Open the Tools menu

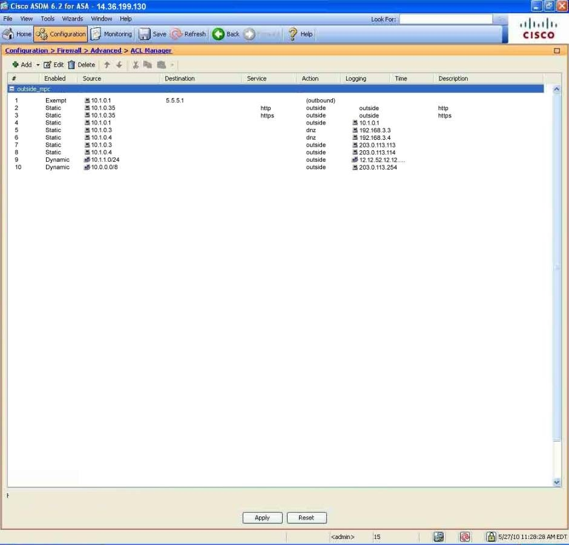coord(48,19)
